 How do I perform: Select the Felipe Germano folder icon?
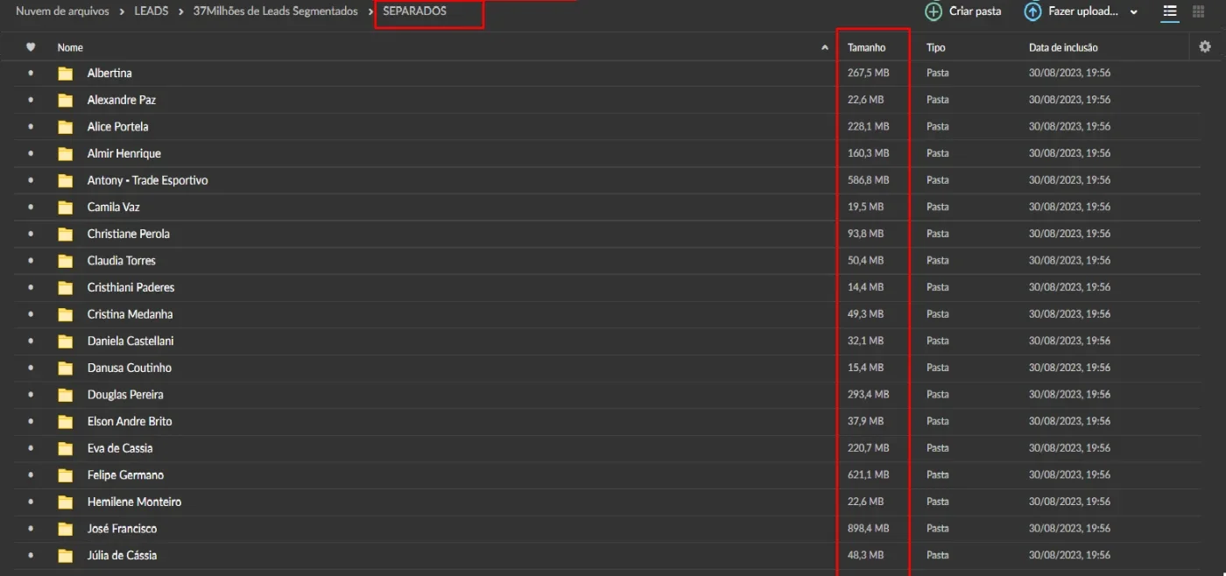click(x=66, y=475)
